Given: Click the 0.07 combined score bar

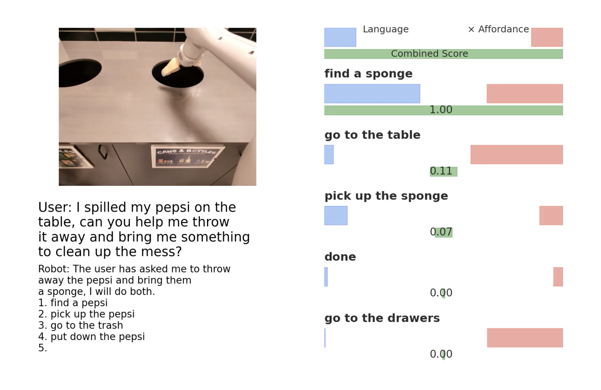Looking at the screenshot, I should (443, 232).
